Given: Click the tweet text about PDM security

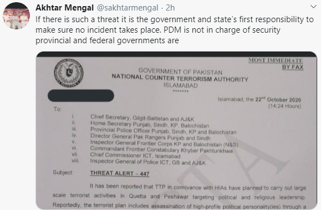Looking at the screenshot, I should coord(175,30).
